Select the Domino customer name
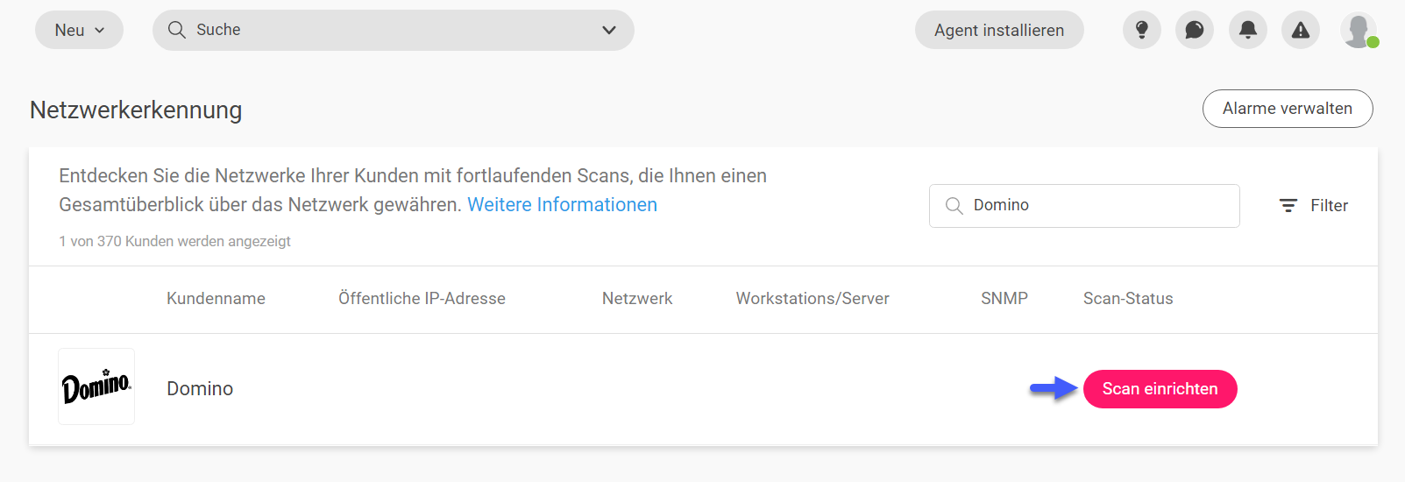 200,389
